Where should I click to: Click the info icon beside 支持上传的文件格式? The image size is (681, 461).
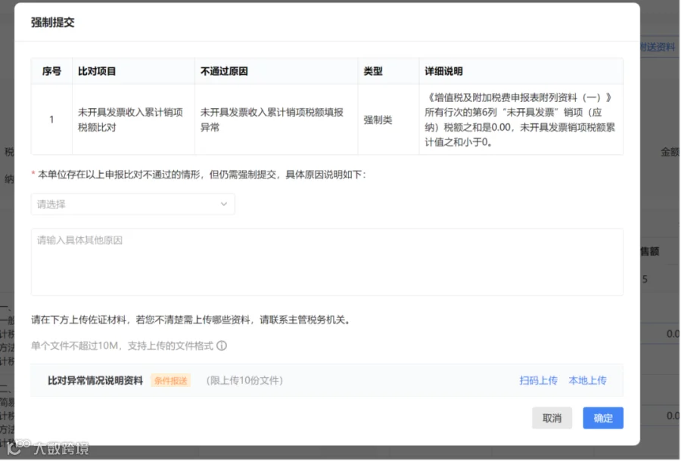point(222,345)
